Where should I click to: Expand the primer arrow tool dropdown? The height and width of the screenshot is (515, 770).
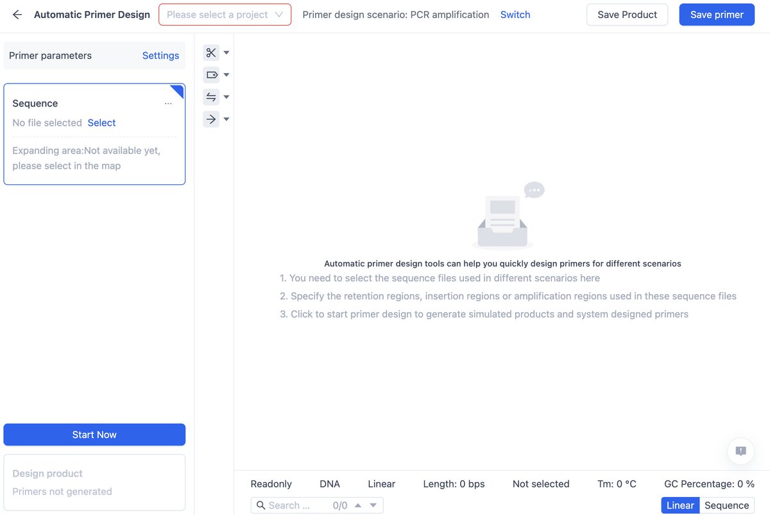(225, 119)
